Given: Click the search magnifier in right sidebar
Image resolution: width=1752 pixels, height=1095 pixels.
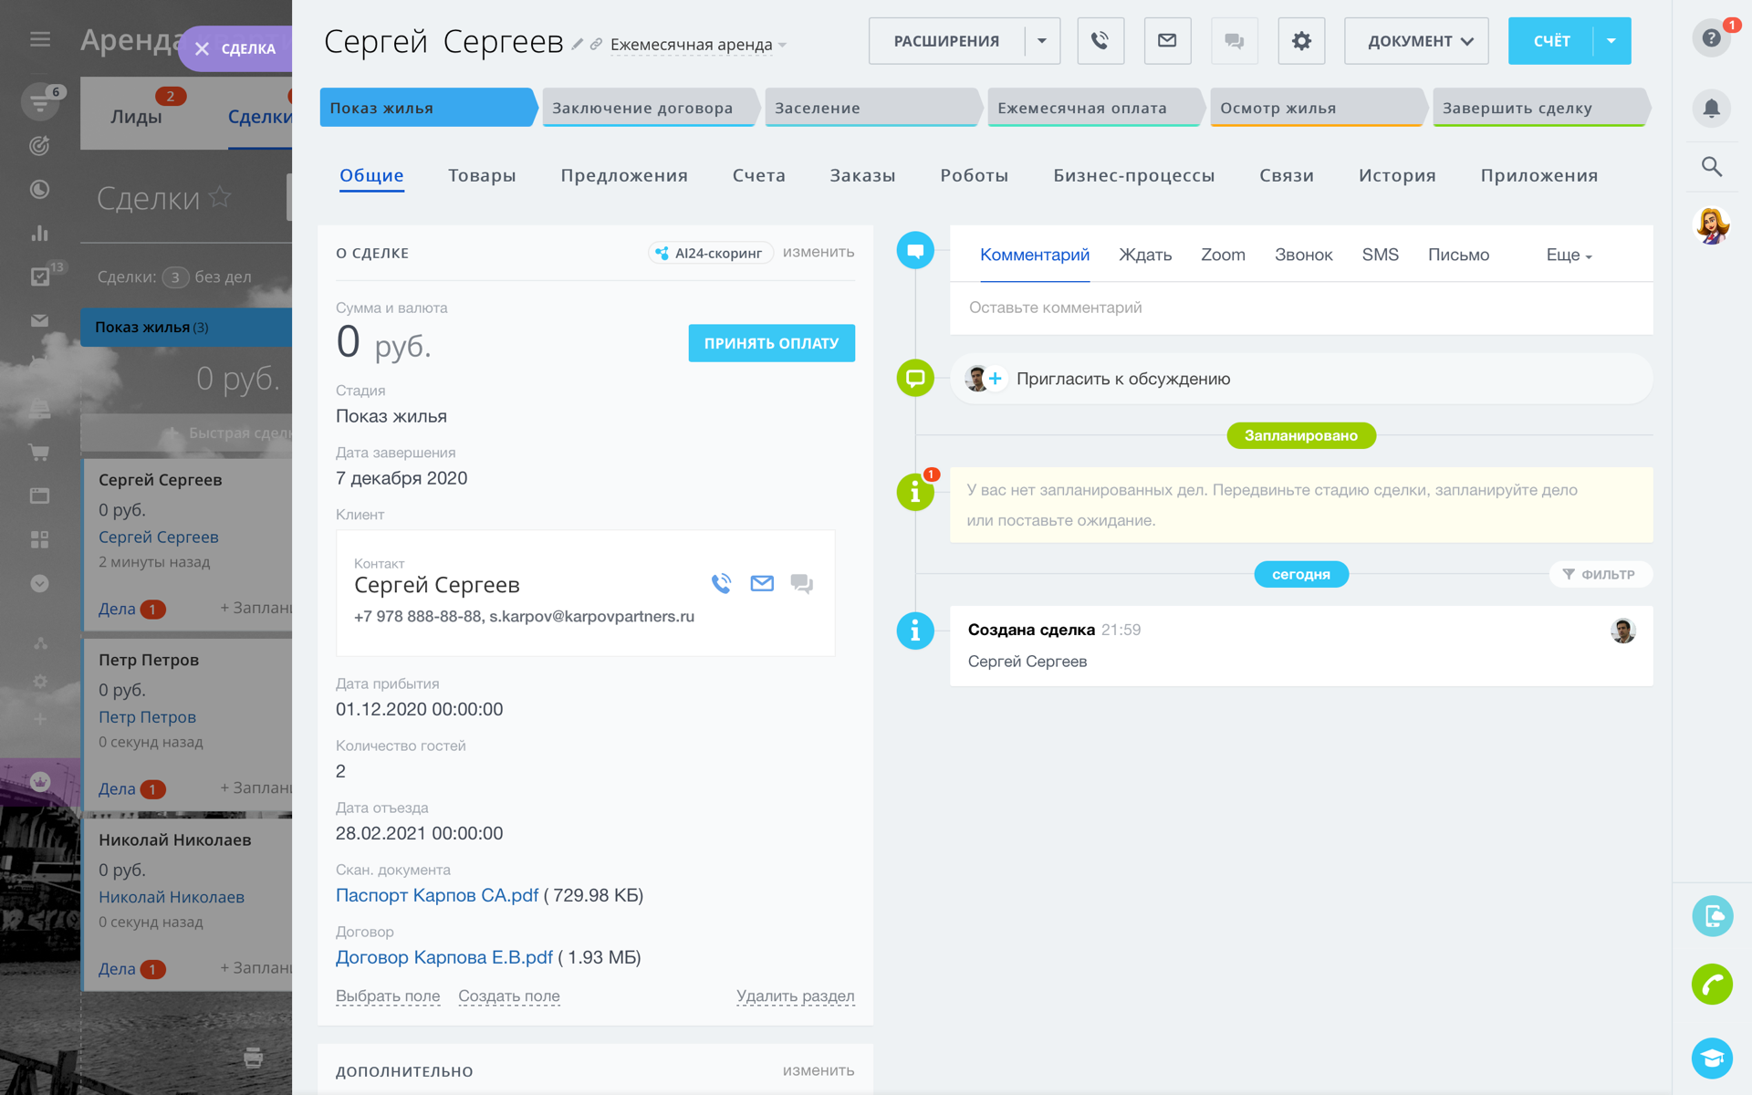Looking at the screenshot, I should pos(1711,167).
